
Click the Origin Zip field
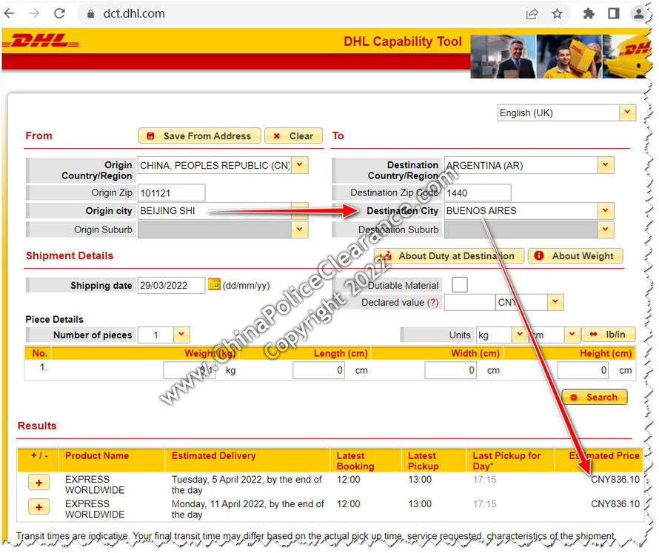coord(172,193)
